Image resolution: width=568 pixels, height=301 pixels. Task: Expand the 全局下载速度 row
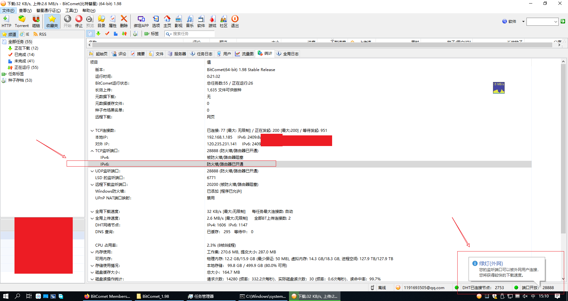point(92,212)
